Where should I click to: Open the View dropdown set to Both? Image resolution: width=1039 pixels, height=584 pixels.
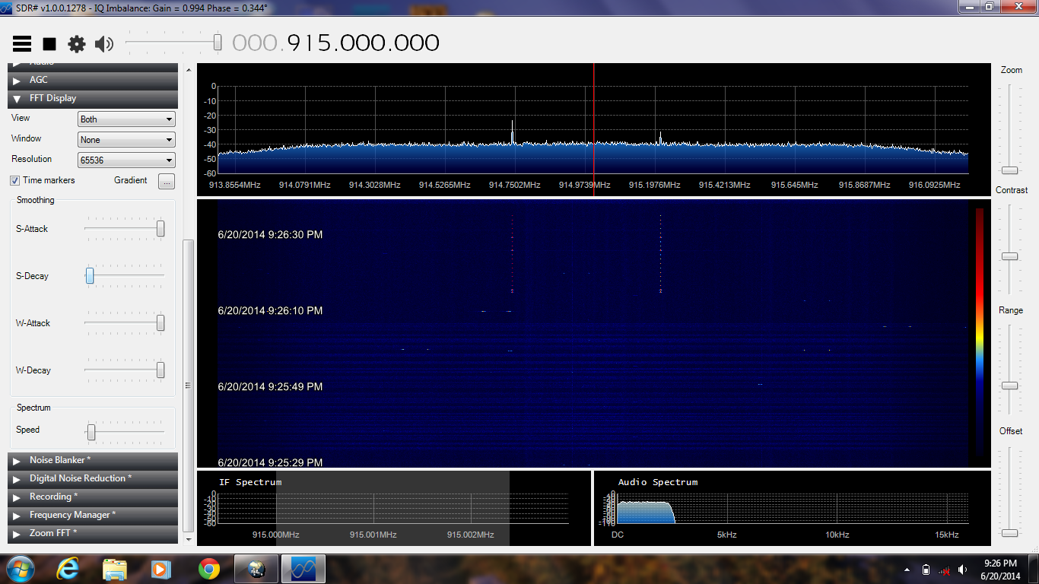coord(126,119)
